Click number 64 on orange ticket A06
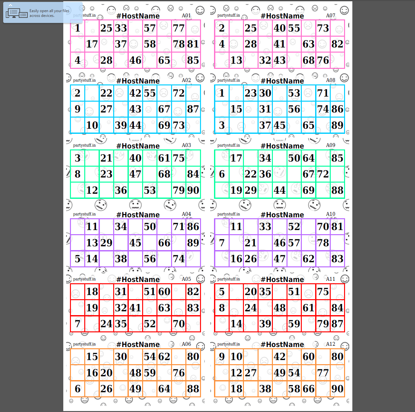 pyautogui.click(x=164, y=389)
